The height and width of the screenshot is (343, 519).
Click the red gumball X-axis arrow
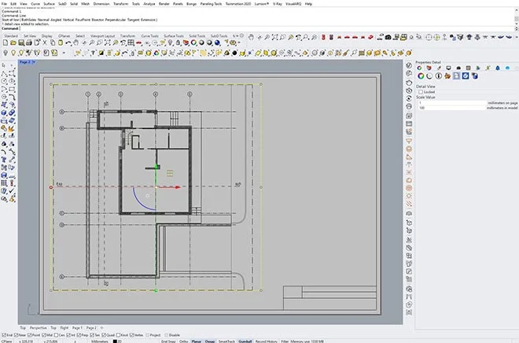point(178,187)
